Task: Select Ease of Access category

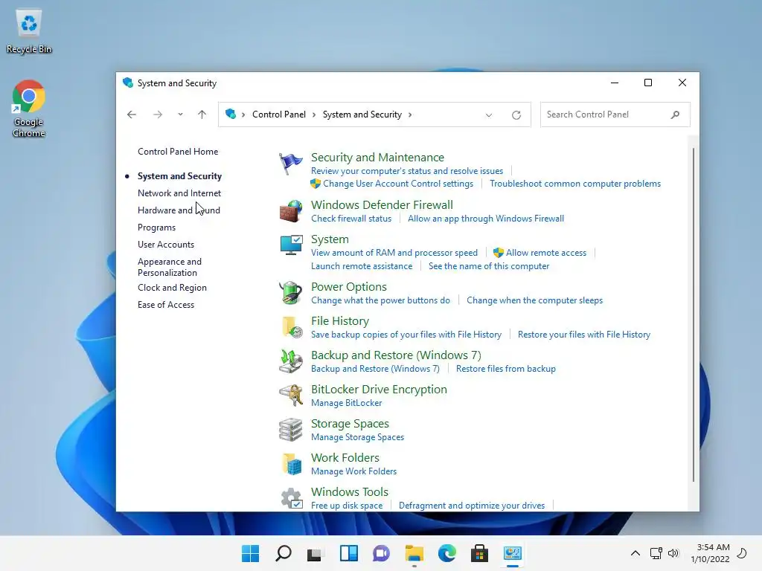Action: (x=166, y=304)
